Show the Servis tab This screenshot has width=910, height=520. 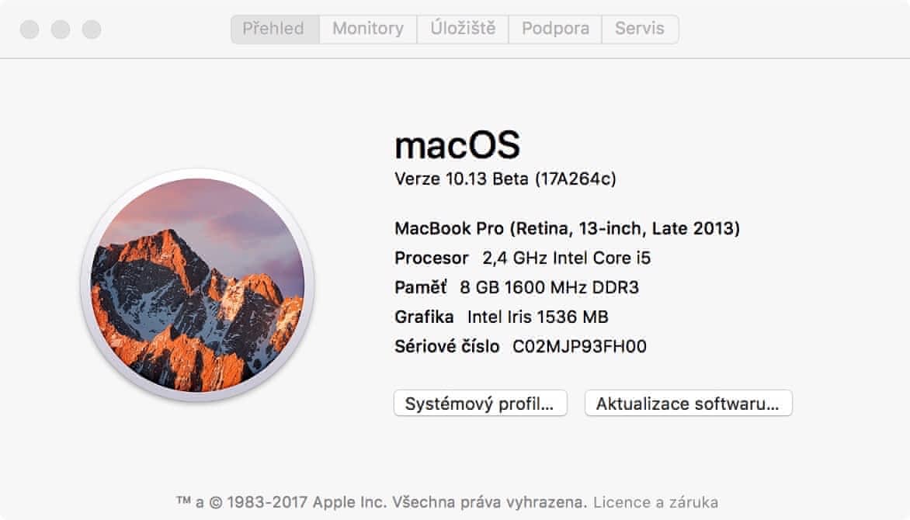(x=640, y=29)
